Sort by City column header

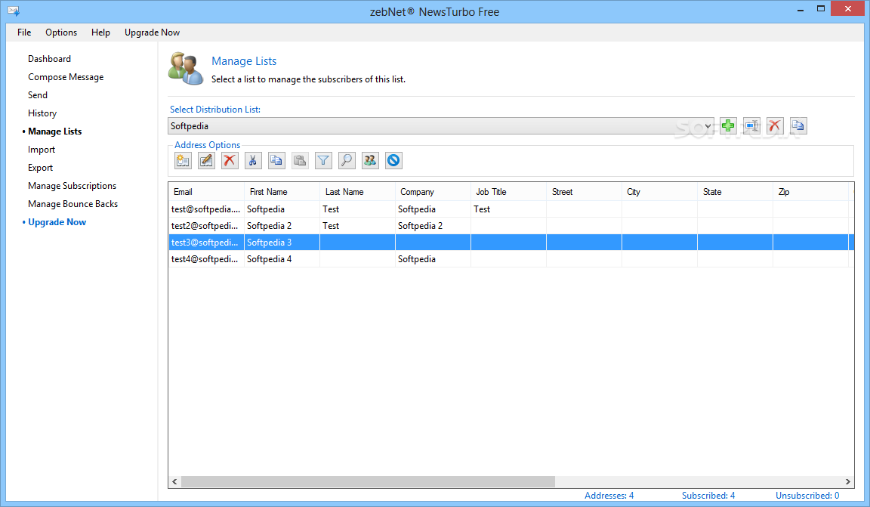tap(659, 192)
